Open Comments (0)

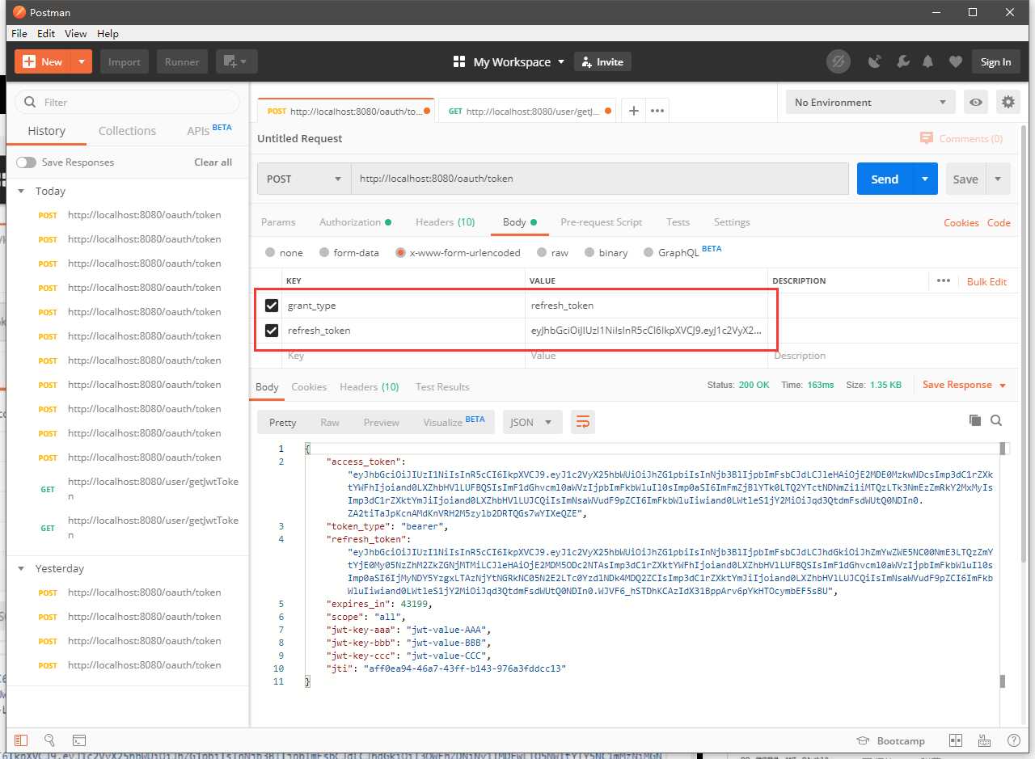pos(961,138)
